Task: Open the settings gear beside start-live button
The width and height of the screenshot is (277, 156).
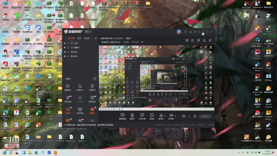Action: 195,116
